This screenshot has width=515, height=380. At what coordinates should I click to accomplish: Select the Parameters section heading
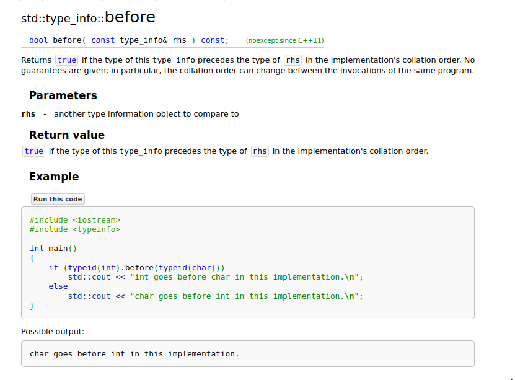[x=63, y=95]
